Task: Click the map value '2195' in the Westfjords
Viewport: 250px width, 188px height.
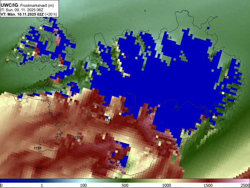Action: (x=56, y=32)
